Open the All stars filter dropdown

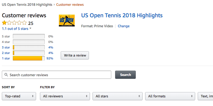coord(117,96)
